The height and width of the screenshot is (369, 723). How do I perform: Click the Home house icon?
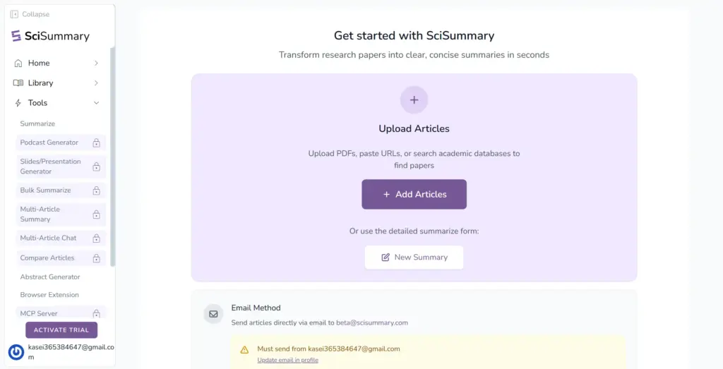pos(18,63)
